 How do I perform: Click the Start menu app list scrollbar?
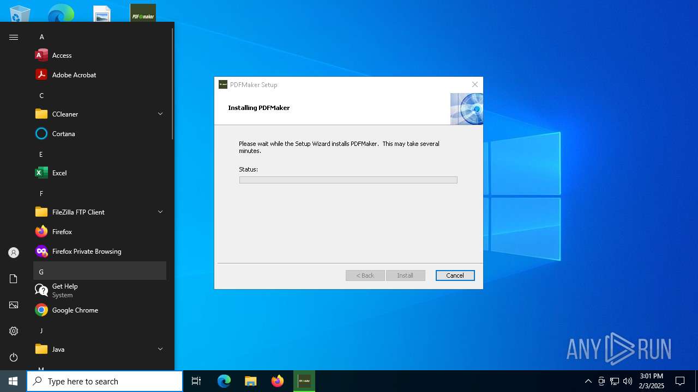tap(173, 83)
